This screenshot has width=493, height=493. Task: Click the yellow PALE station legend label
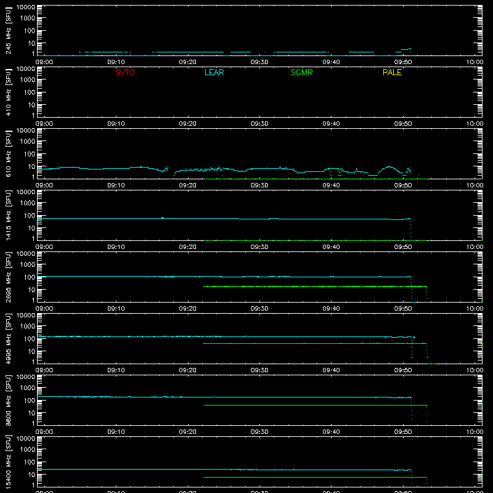(x=392, y=72)
